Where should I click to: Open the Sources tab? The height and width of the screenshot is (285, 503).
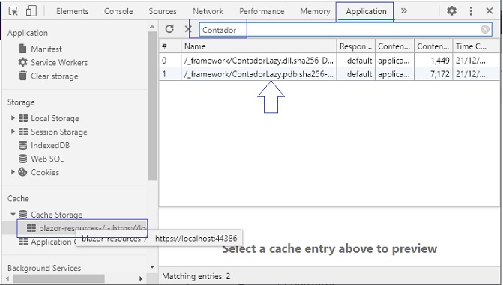tap(163, 11)
